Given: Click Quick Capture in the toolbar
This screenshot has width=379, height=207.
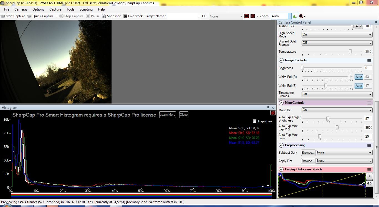Looking at the screenshot, I should (41, 16).
